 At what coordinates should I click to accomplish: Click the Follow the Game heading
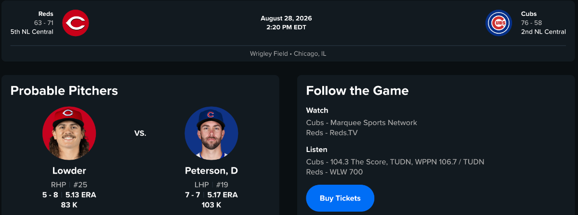coord(357,90)
